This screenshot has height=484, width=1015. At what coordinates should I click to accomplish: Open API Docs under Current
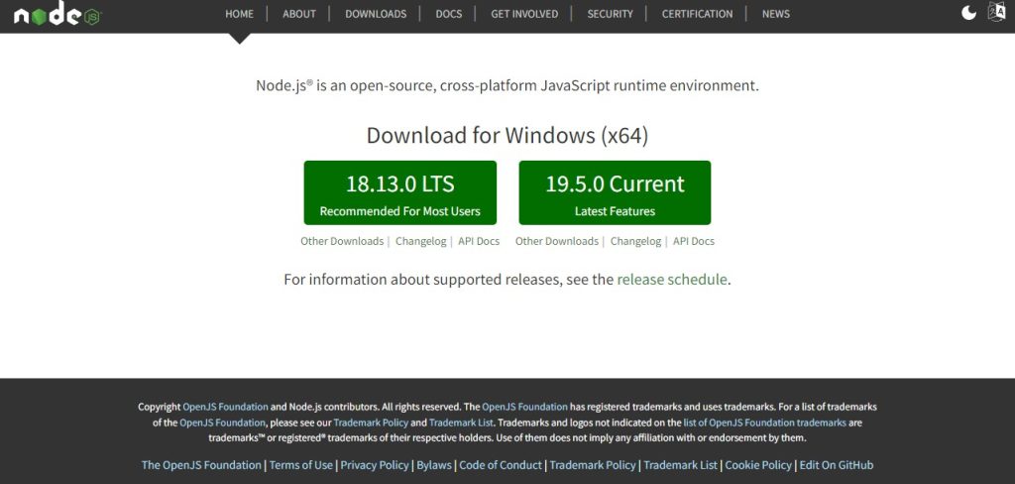click(694, 241)
